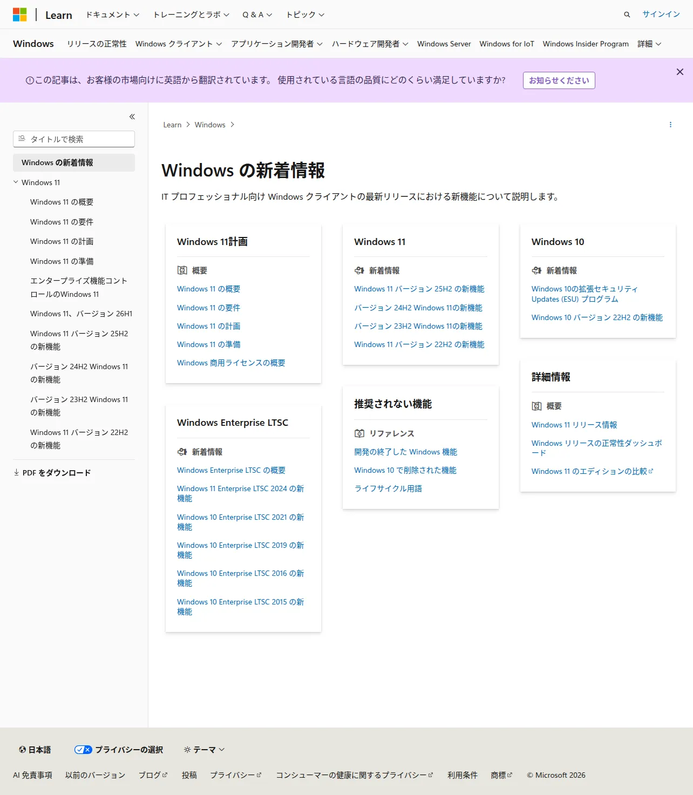Open Windows 10 Enterprise LTSC 2019 link
Image resolution: width=693 pixels, height=795 pixels.
tap(240, 550)
